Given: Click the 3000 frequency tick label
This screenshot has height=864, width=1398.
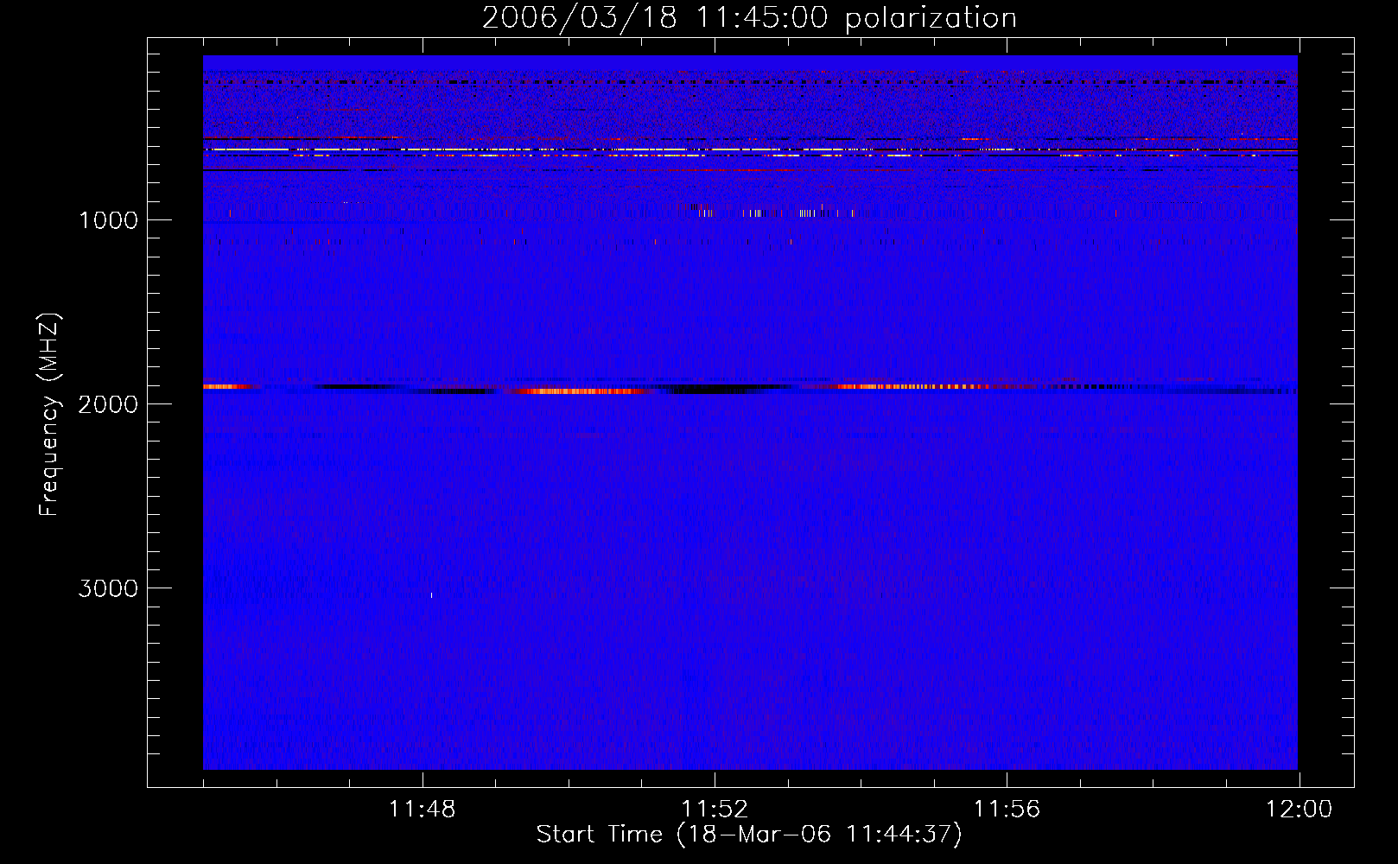Looking at the screenshot, I should coord(108,588).
